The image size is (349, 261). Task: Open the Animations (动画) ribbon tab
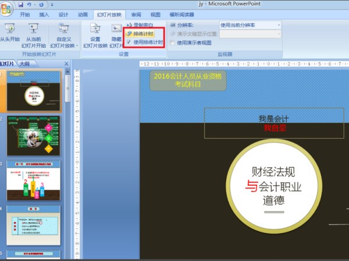(83, 14)
